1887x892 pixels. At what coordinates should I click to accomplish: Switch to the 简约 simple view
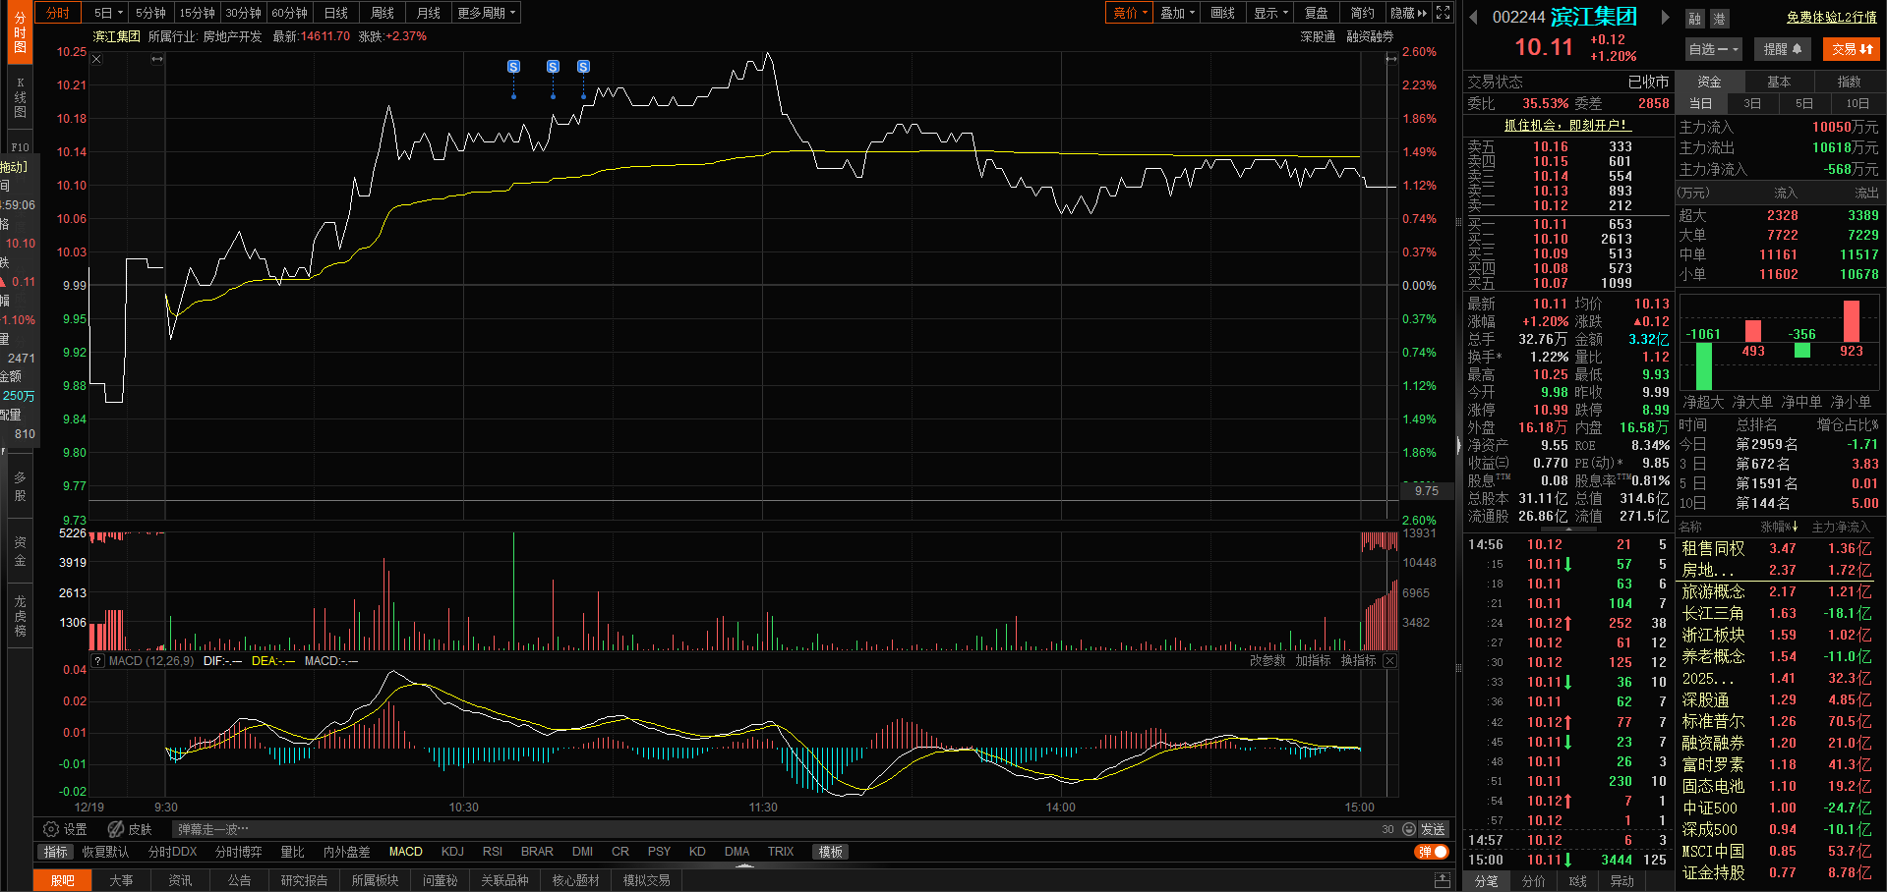click(x=1363, y=13)
